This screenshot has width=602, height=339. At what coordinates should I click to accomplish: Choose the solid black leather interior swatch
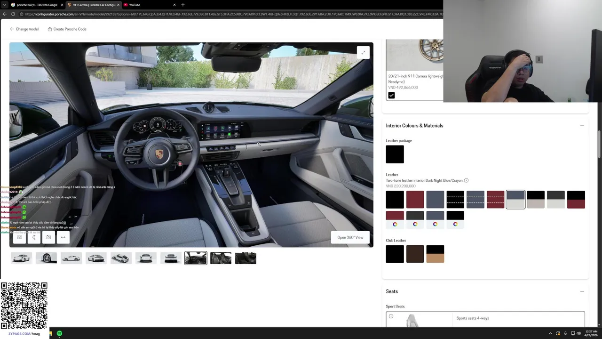tap(395, 200)
